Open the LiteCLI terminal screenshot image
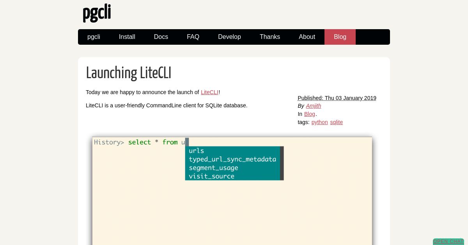The image size is (468, 245). (x=232, y=191)
